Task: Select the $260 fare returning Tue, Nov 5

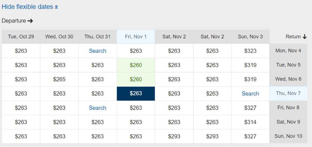Action: click(136, 65)
